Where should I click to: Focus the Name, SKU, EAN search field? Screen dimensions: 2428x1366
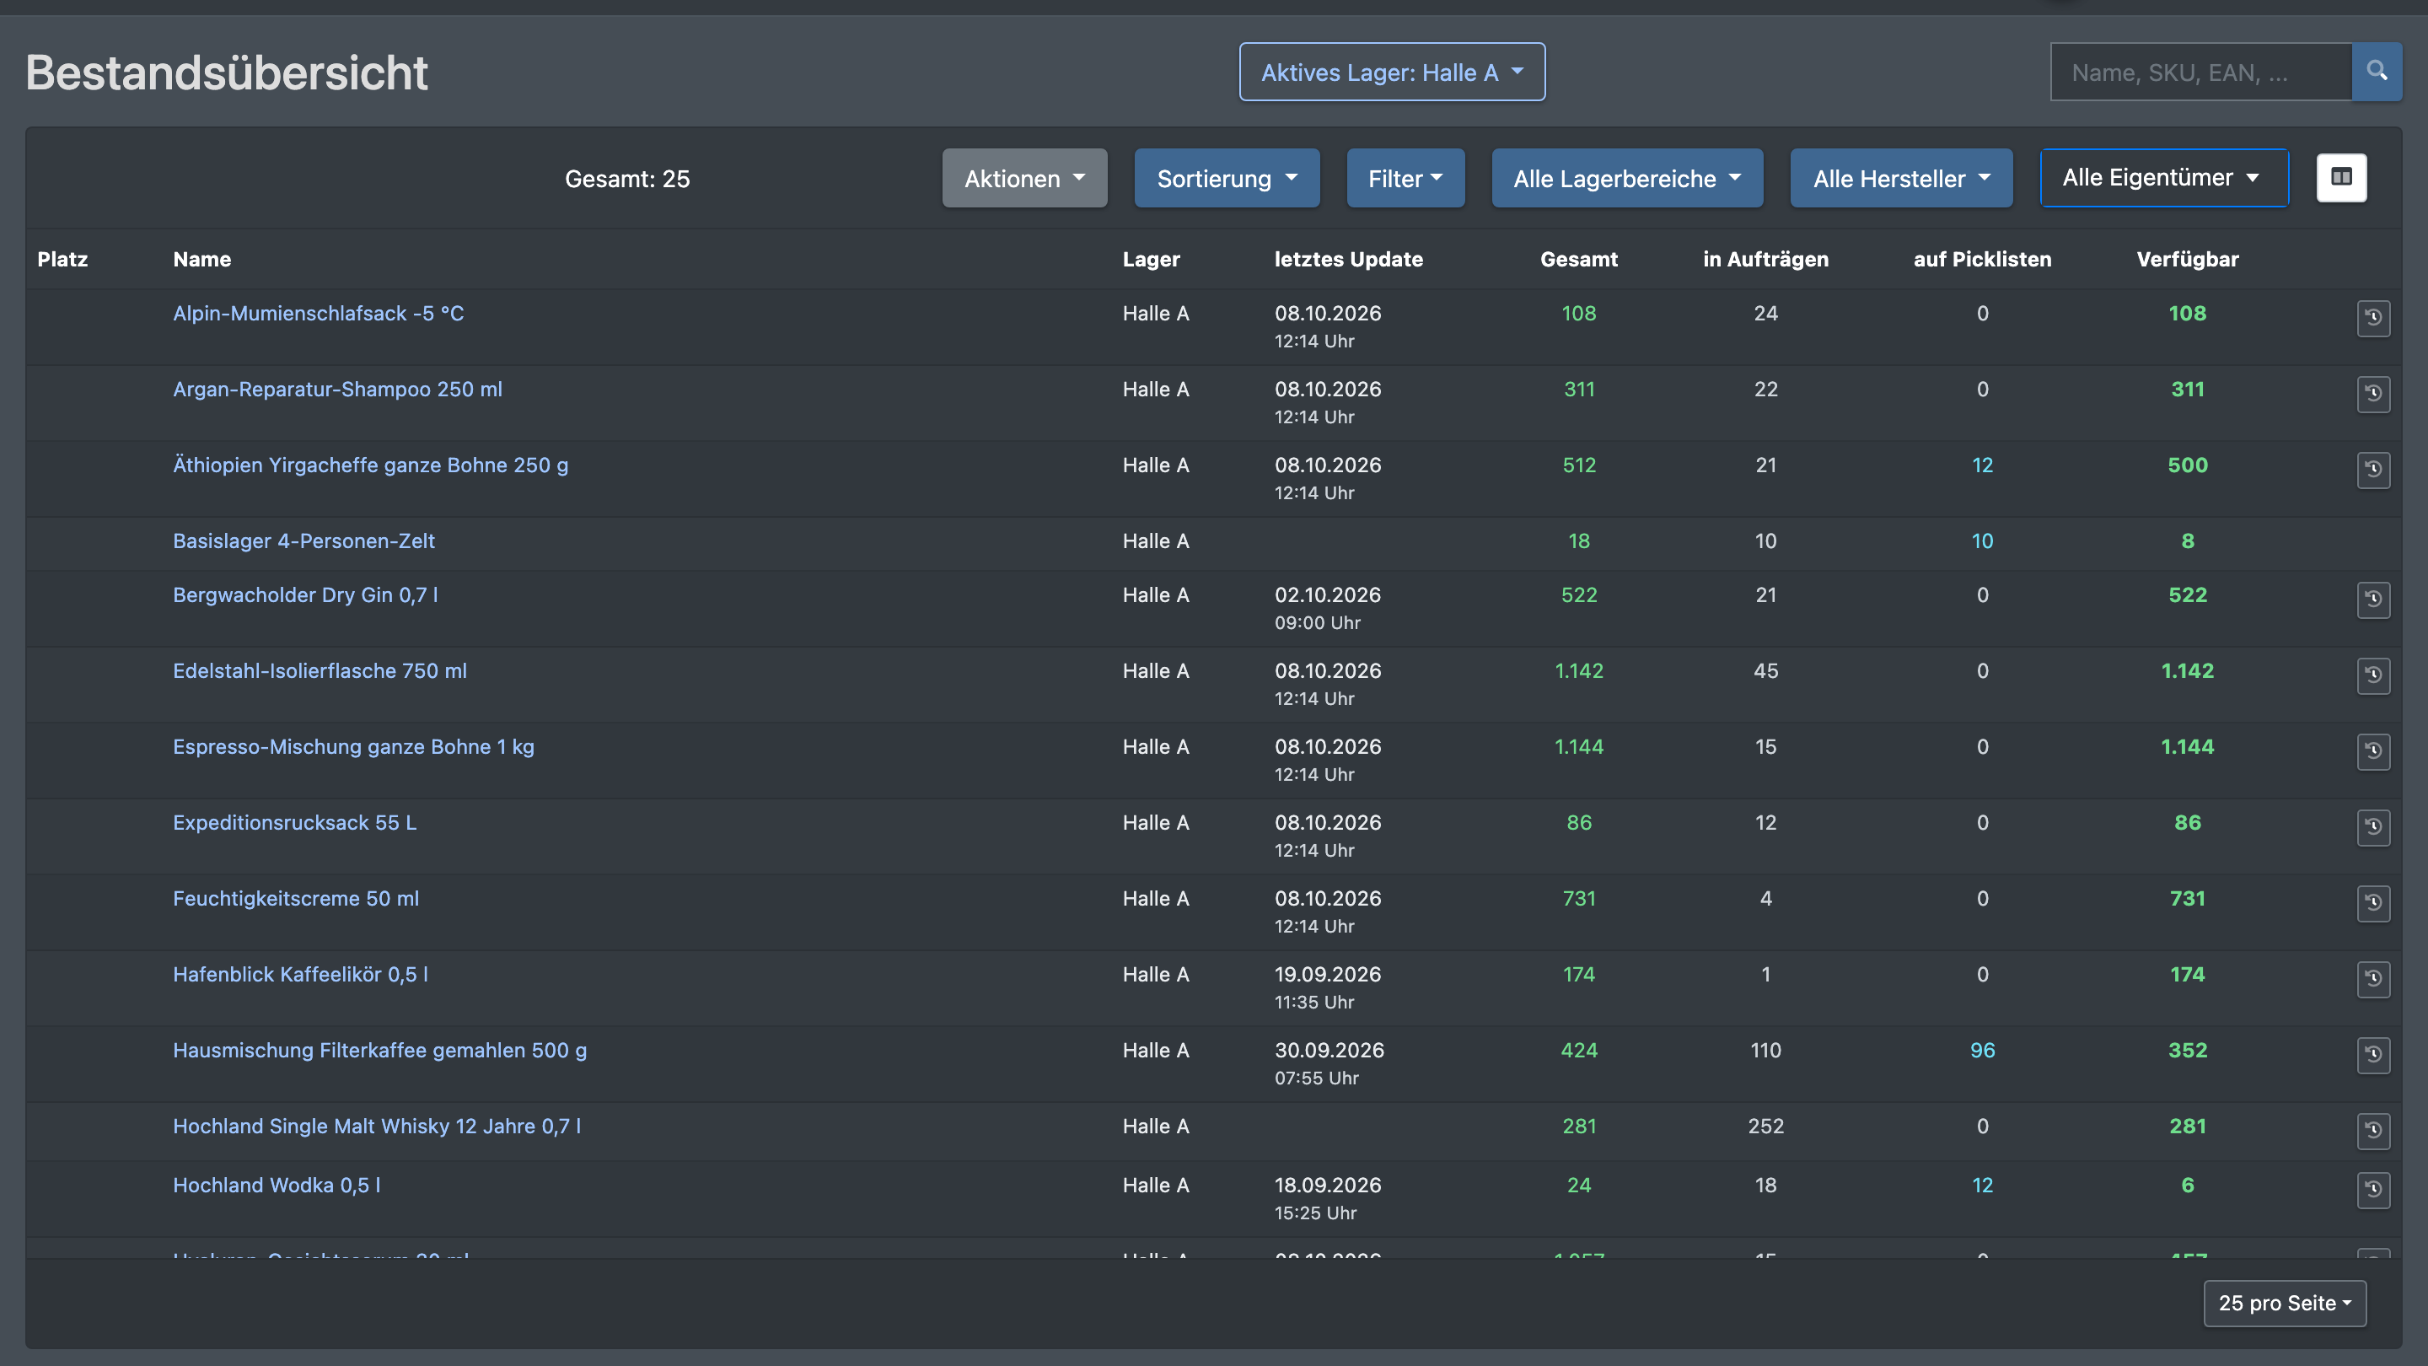click(x=2201, y=72)
